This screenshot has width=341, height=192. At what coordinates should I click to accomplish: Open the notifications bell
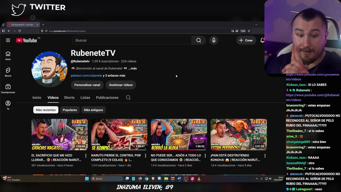pyautogui.click(x=262, y=40)
